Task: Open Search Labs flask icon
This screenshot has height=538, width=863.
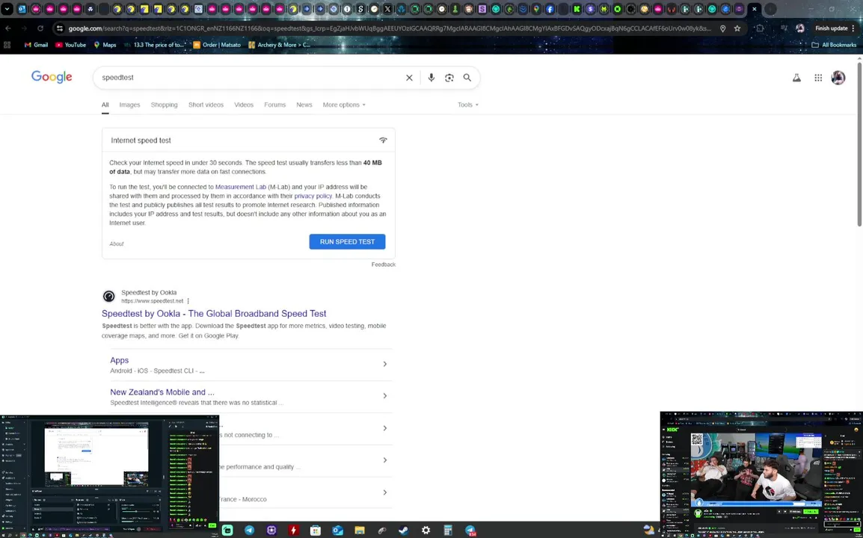Action: 796,78
